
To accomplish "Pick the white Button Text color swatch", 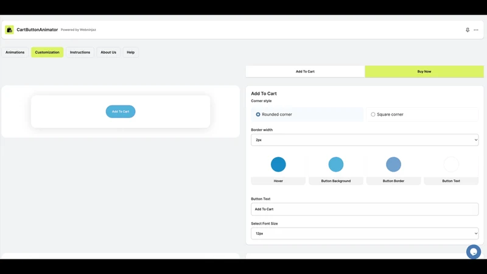I will 451,164.
